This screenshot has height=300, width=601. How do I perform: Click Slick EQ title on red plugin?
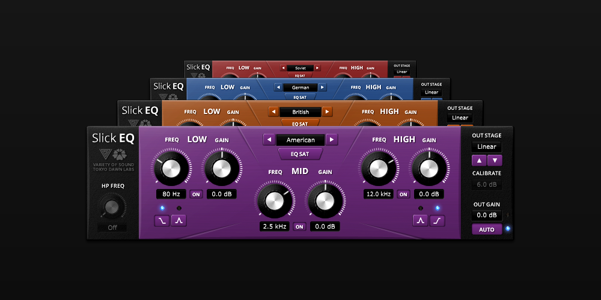click(x=198, y=67)
